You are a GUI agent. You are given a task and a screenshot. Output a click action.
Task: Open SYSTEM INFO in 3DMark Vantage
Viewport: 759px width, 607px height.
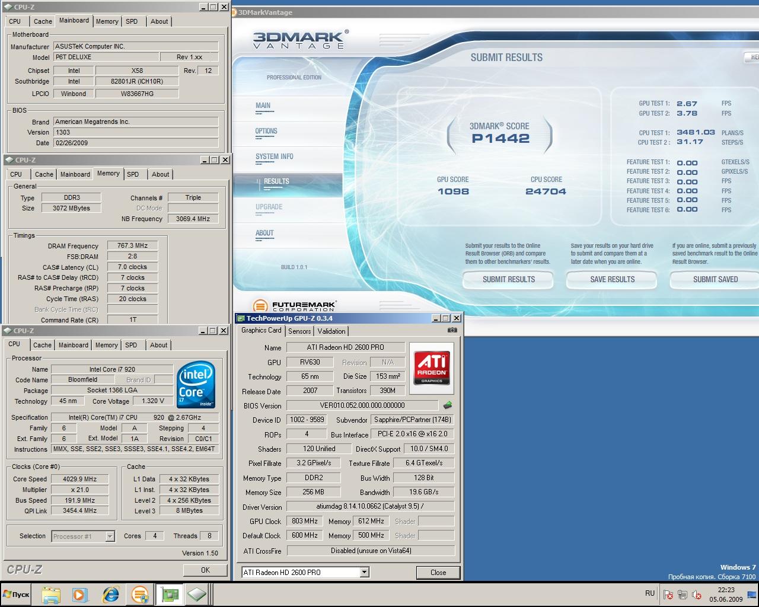pyautogui.click(x=274, y=156)
